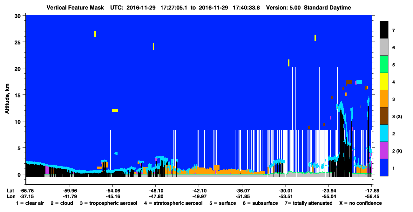The width and height of the screenshot is (413, 212).
Task: Click the 'Altitude, km' axis label
Action: coord(7,99)
